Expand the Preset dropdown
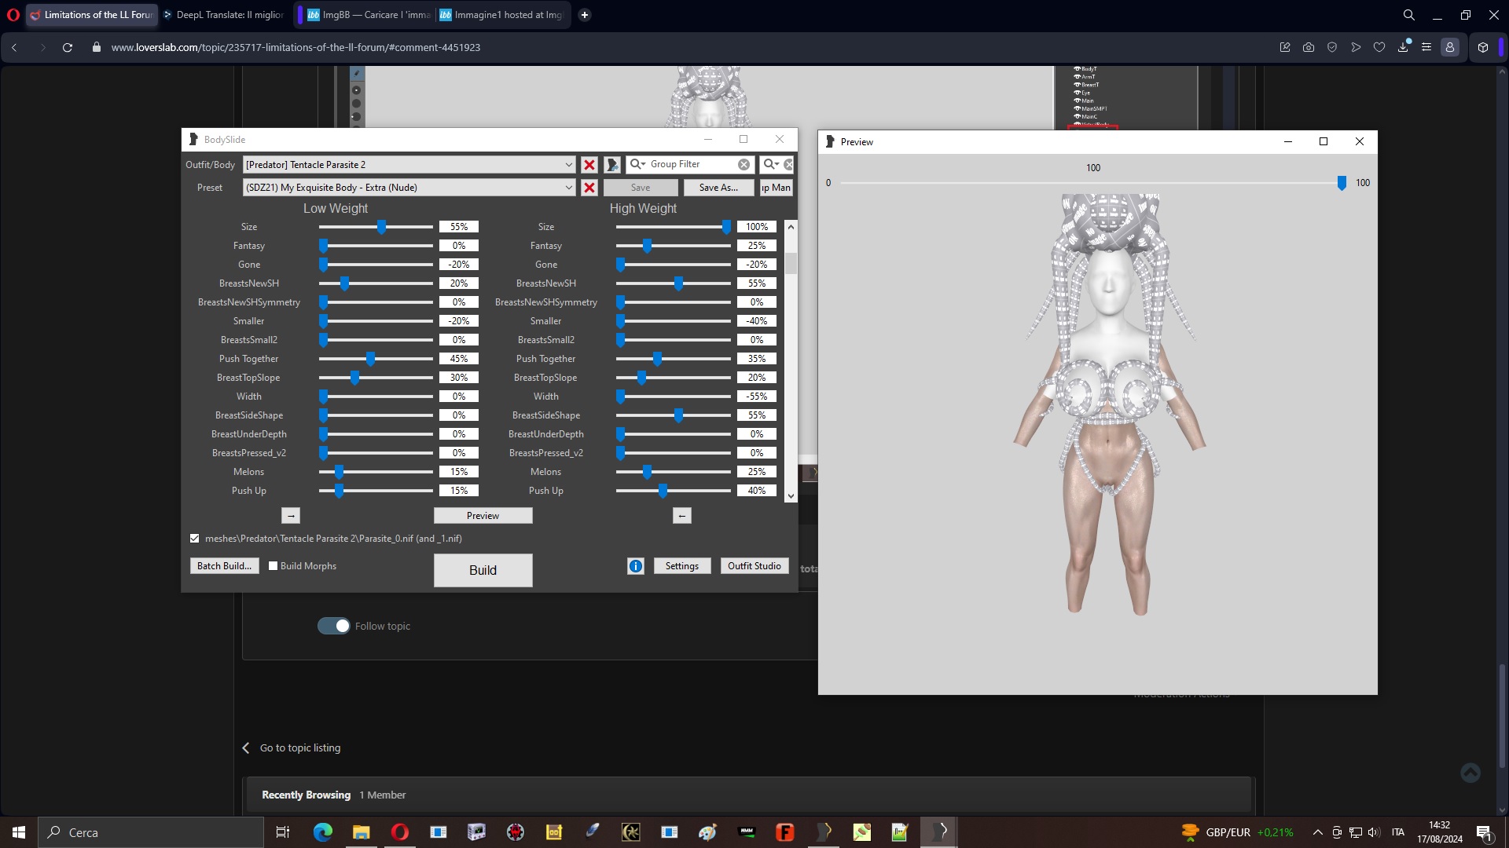 point(569,188)
